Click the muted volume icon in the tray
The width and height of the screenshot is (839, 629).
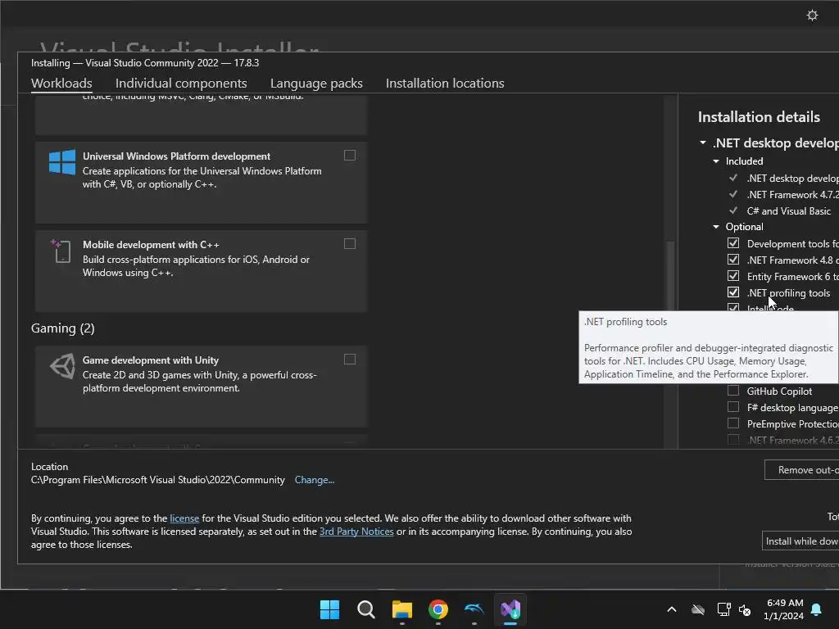[x=744, y=609]
